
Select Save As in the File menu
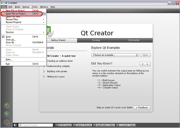coord(24,39)
